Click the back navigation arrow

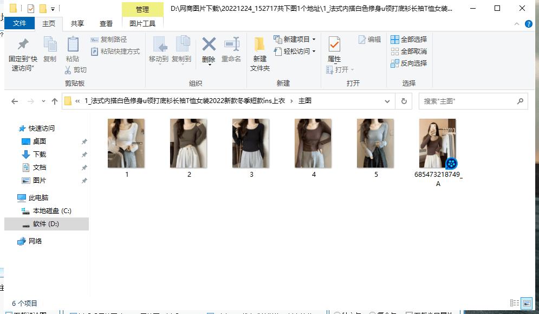point(14,101)
